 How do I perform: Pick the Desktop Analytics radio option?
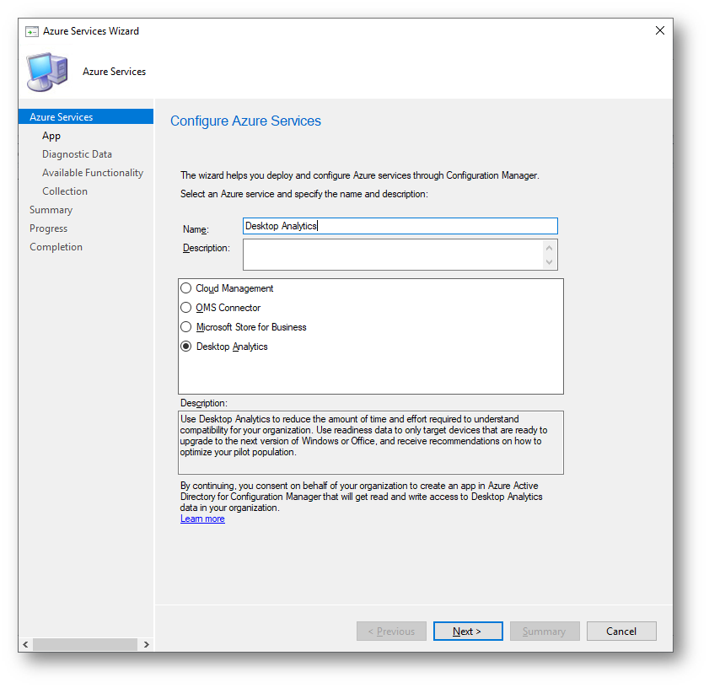tap(185, 347)
